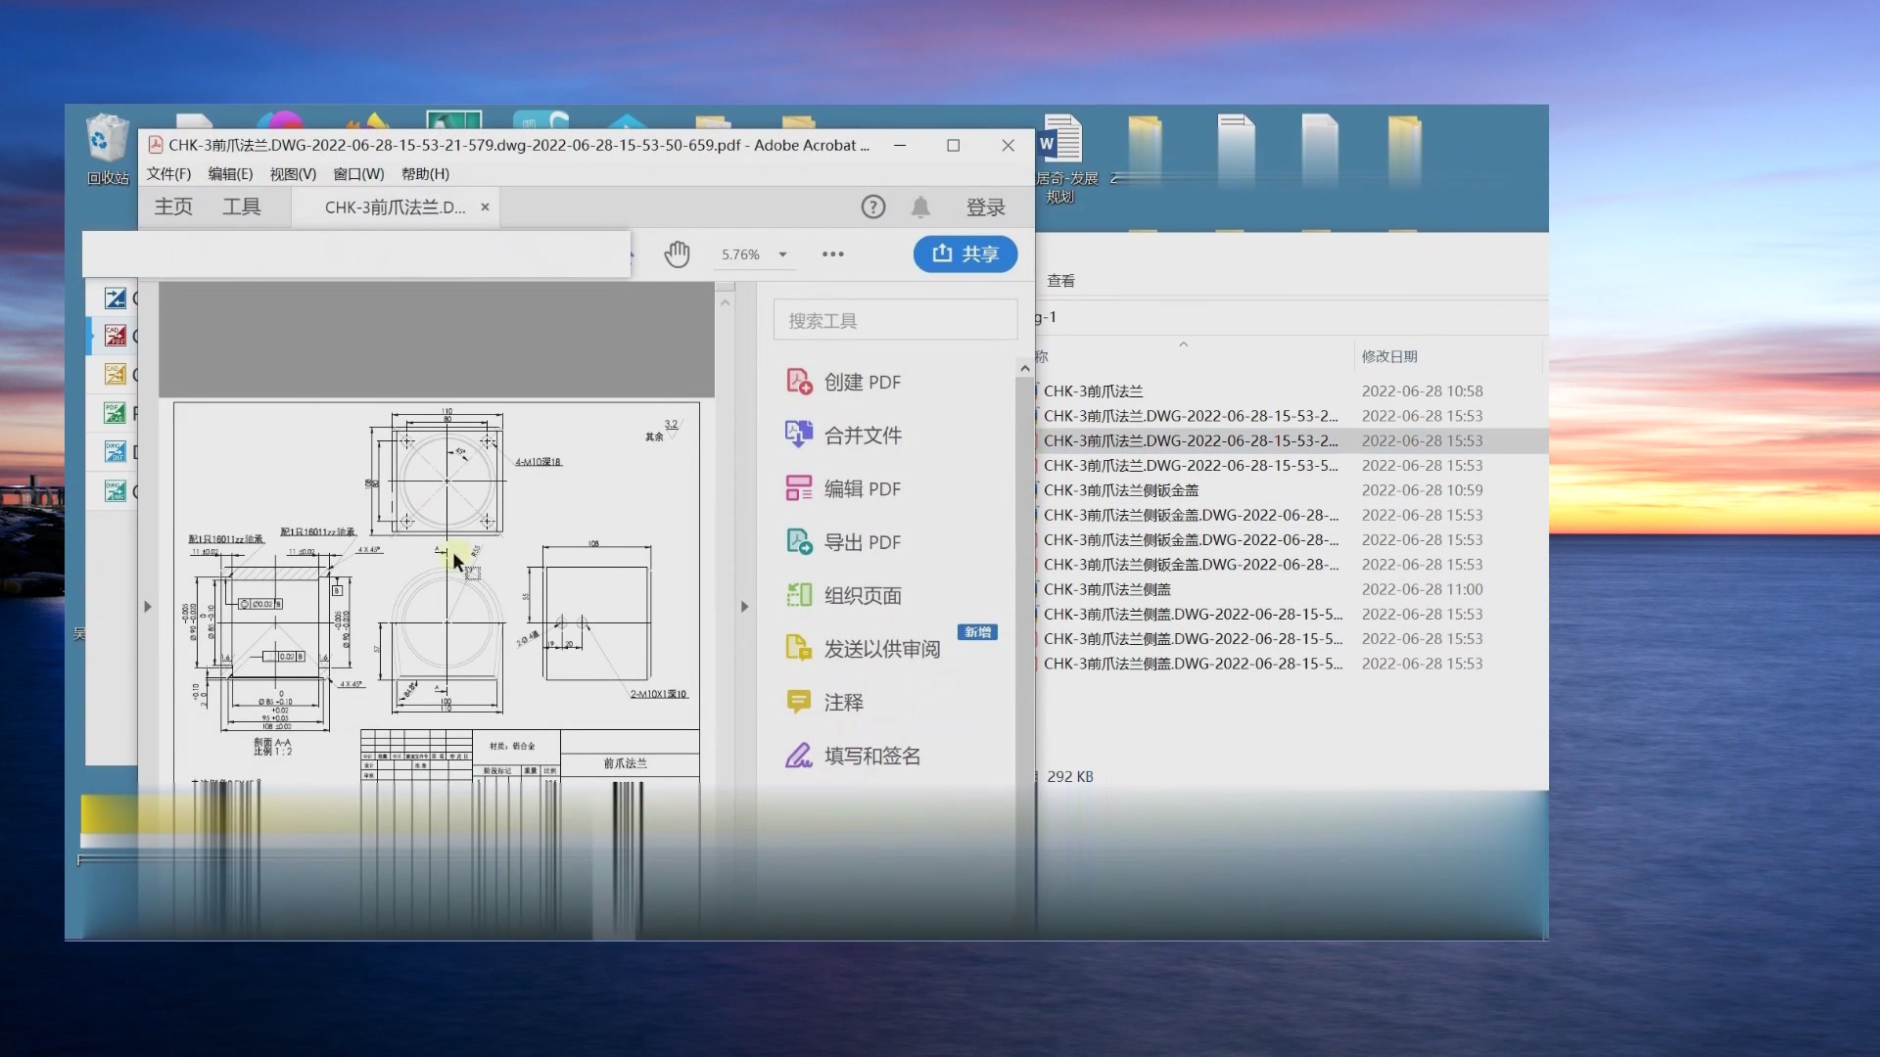Open the 创建 PDF tool
Image resolution: width=1880 pixels, height=1057 pixels.
click(x=859, y=382)
